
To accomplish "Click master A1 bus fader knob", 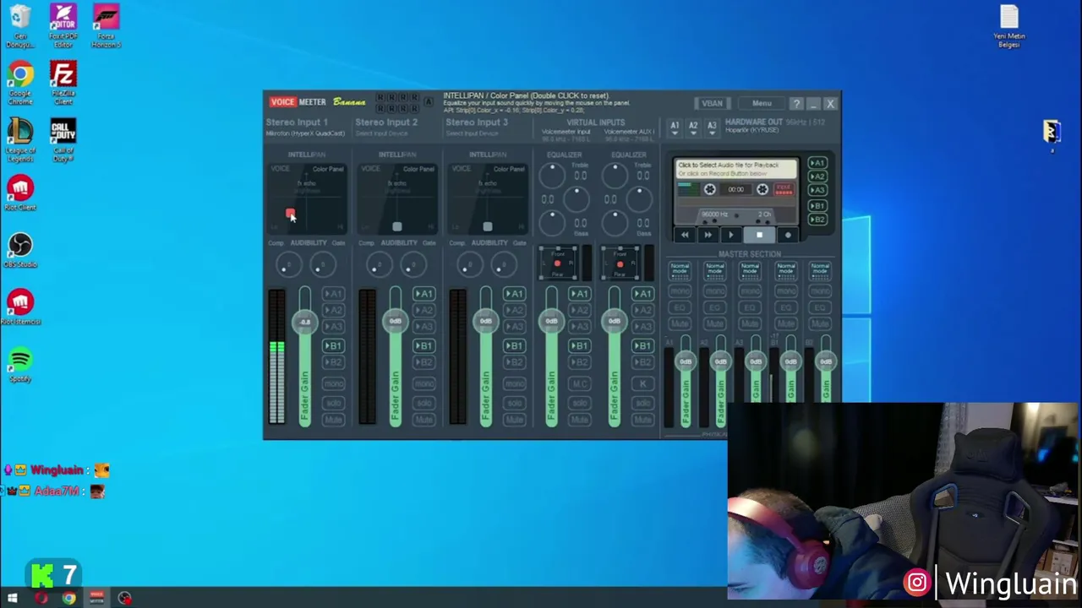I will pos(686,361).
